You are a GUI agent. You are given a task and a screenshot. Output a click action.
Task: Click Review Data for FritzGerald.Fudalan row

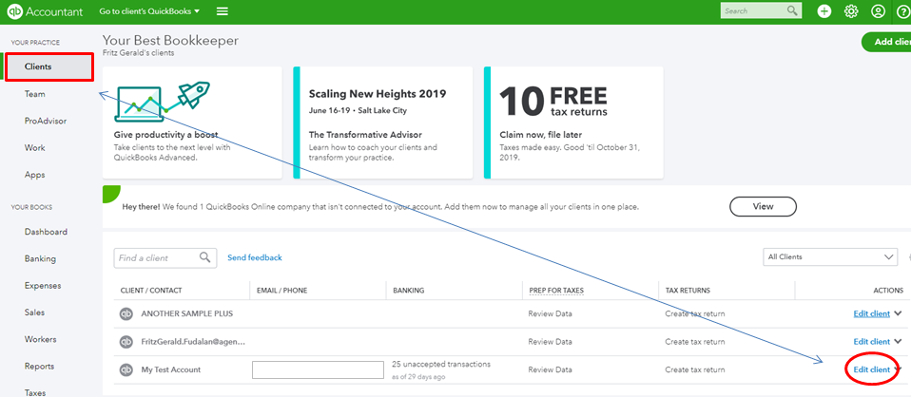pos(550,342)
